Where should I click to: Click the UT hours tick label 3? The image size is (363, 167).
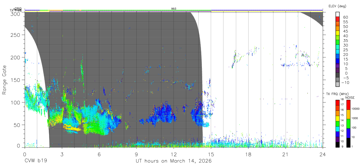[x=62, y=154]
